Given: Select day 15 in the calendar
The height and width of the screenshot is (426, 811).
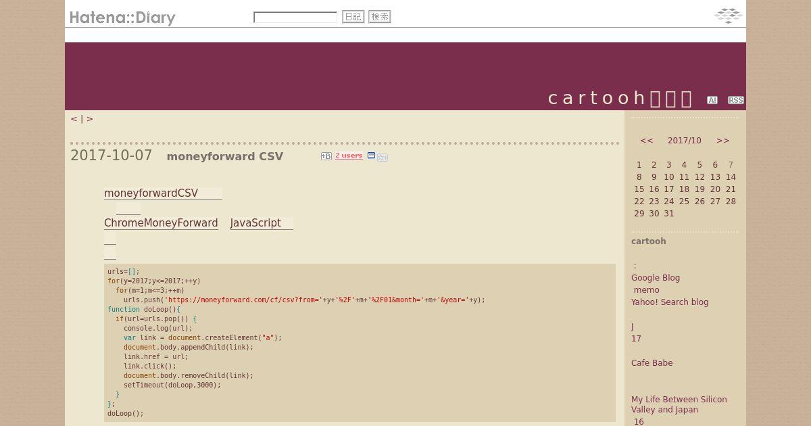Looking at the screenshot, I should click(x=639, y=189).
